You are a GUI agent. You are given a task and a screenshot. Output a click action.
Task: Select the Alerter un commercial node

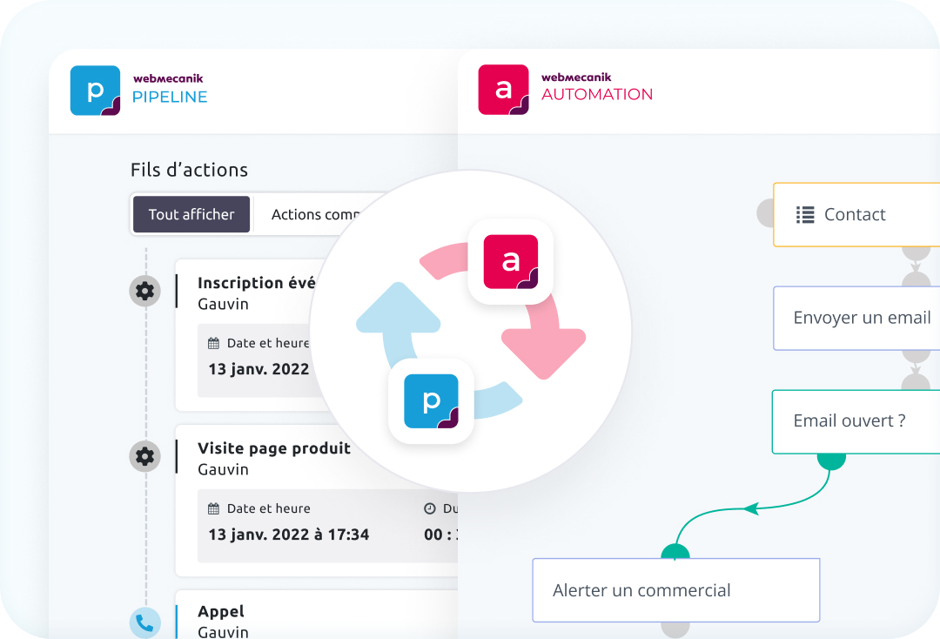(x=675, y=590)
